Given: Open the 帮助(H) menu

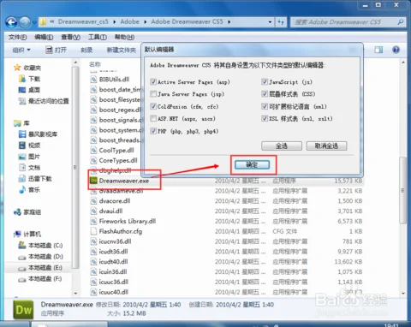Looking at the screenshot, I should click(124, 37).
